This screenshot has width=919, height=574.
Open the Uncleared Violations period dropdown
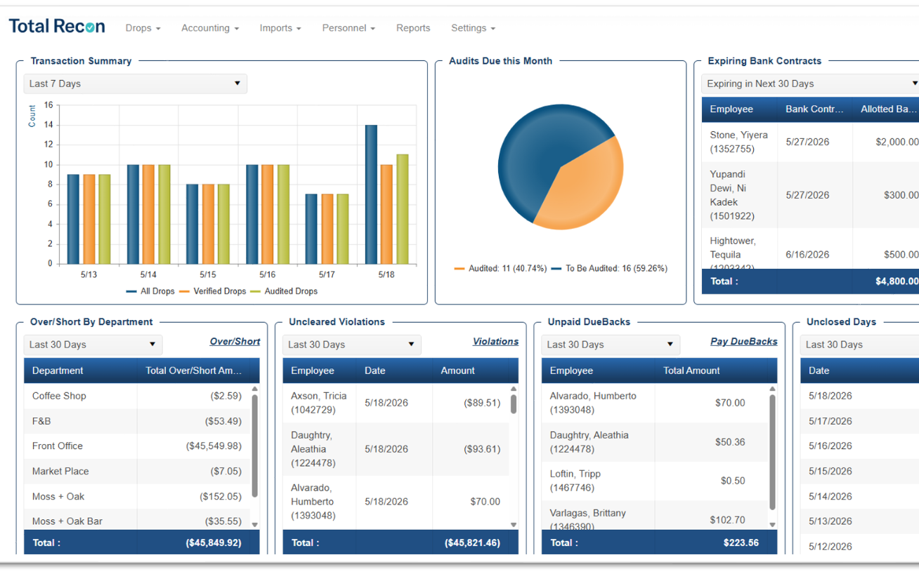(x=352, y=345)
